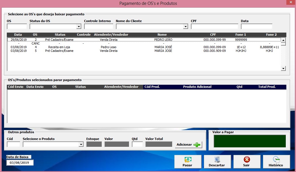296x172 pixels.
Task: Click OS list scrollbar down arrow
Action: pos(283,68)
